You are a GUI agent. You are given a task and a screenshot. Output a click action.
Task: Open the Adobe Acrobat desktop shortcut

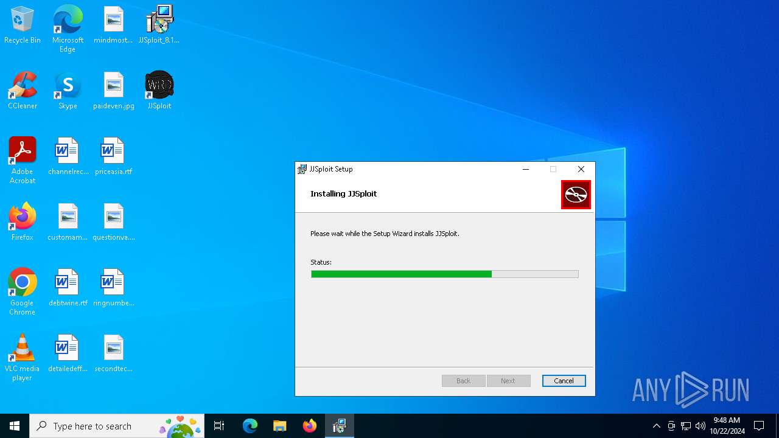[23, 161]
